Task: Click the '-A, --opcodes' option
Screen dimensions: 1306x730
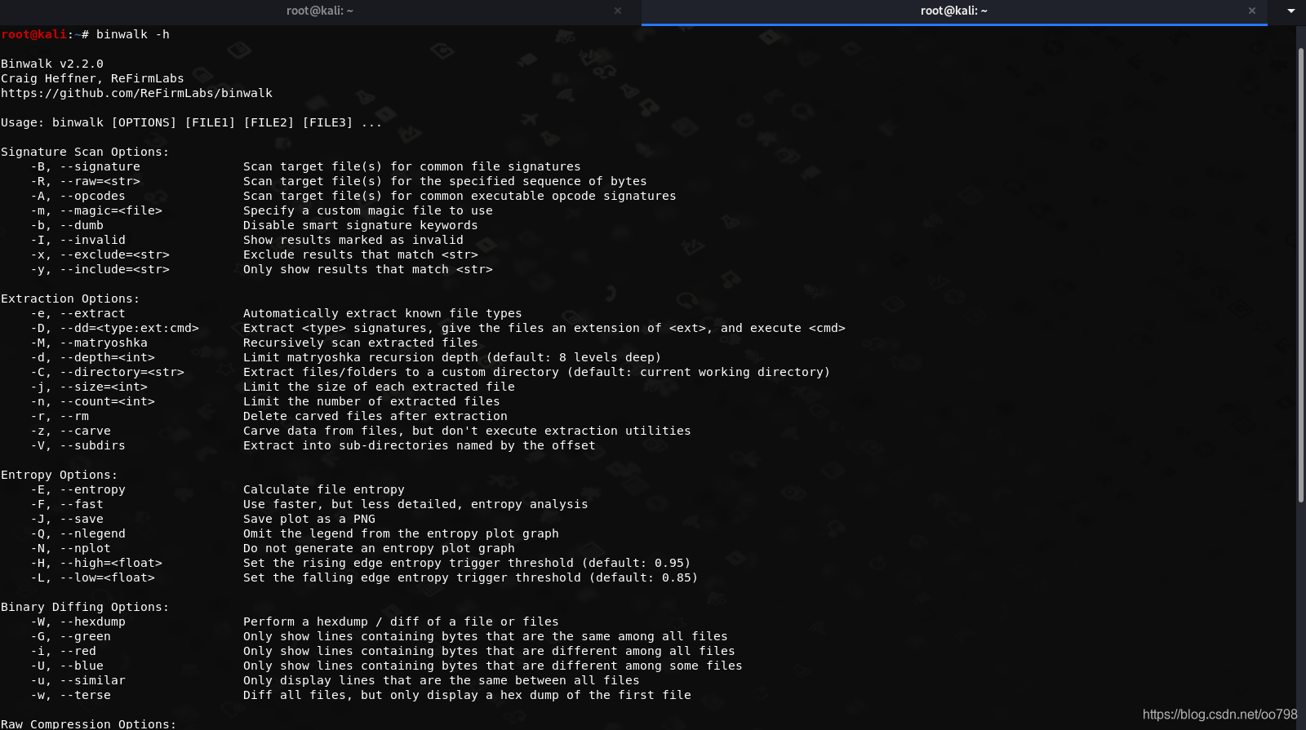Action: tap(78, 196)
